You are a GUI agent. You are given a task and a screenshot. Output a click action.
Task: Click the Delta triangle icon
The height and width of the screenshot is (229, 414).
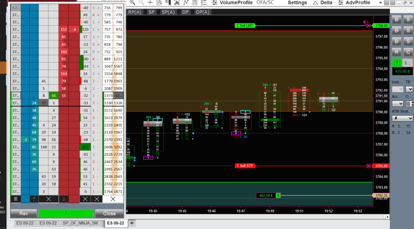(x=315, y=3)
